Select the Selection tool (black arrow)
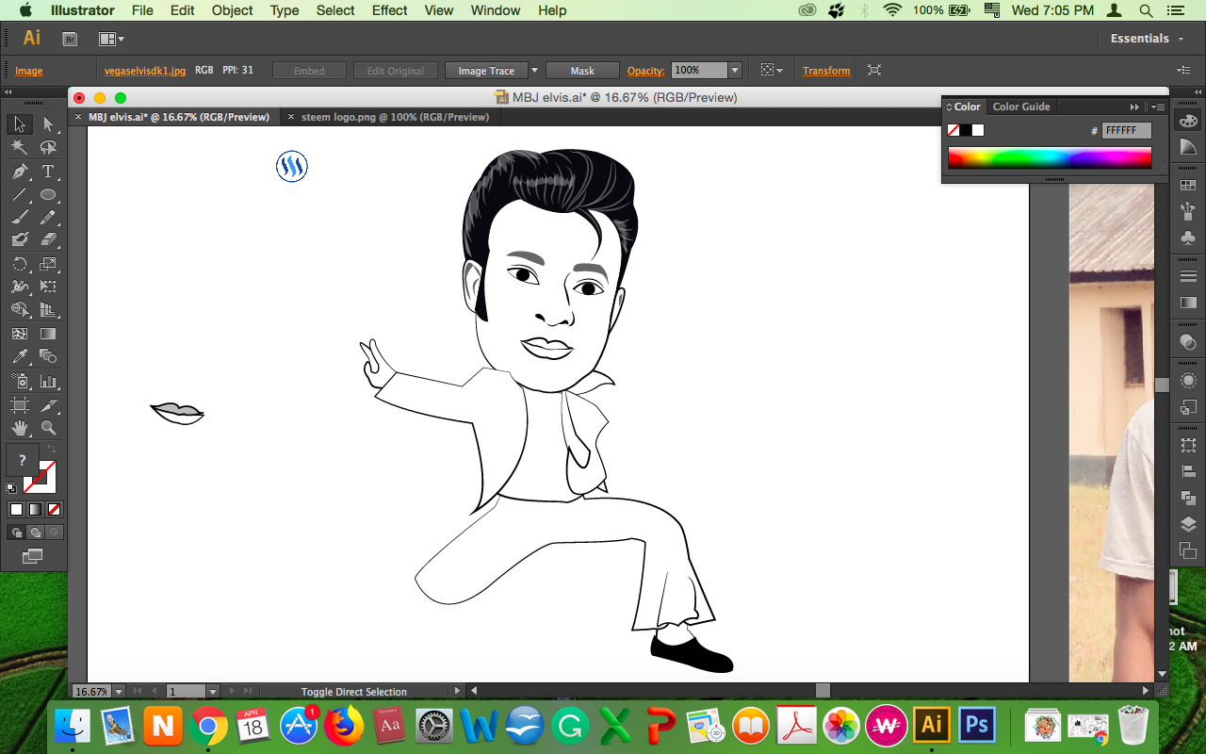The height and width of the screenshot is (754, 1206). 20,124
